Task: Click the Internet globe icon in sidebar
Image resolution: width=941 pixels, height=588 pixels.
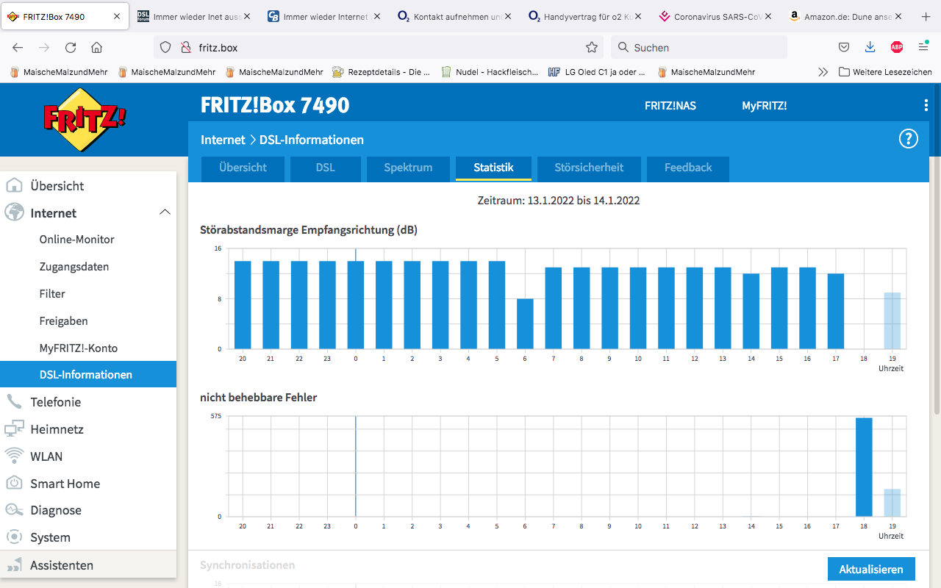Action: [x=14, y=213]
